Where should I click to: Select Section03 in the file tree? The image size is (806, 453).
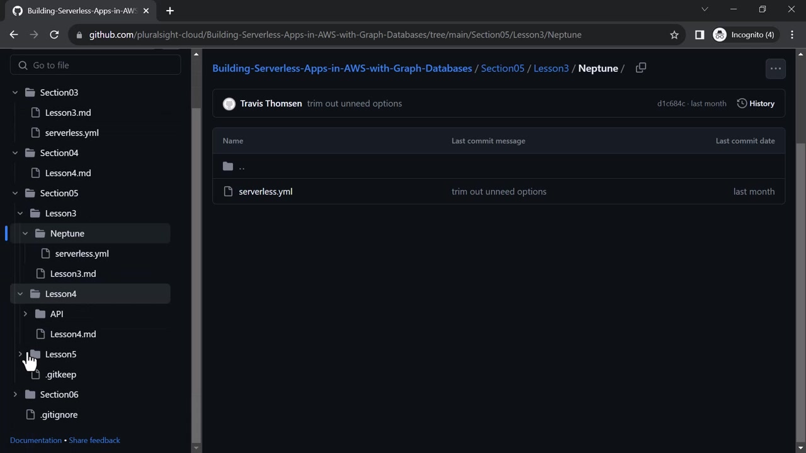pos(59,92)
